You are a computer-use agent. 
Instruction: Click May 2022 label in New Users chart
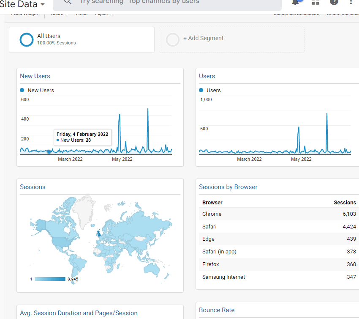pos(122,159)
